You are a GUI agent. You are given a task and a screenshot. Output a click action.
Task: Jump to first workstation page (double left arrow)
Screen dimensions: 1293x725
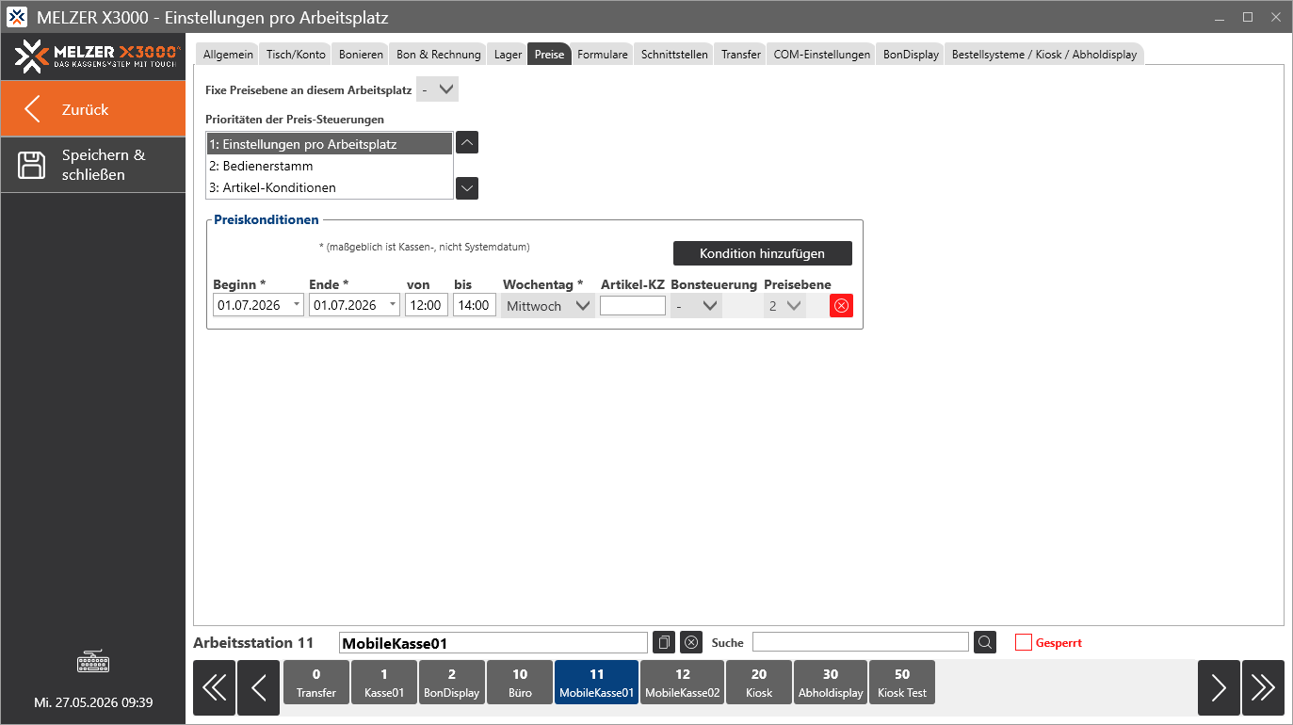214,687
